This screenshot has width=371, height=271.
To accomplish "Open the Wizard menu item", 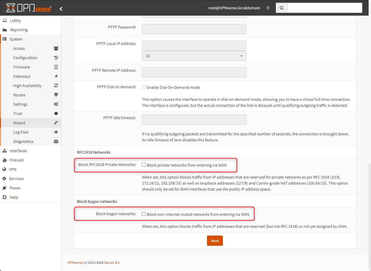I will point(19,123).
